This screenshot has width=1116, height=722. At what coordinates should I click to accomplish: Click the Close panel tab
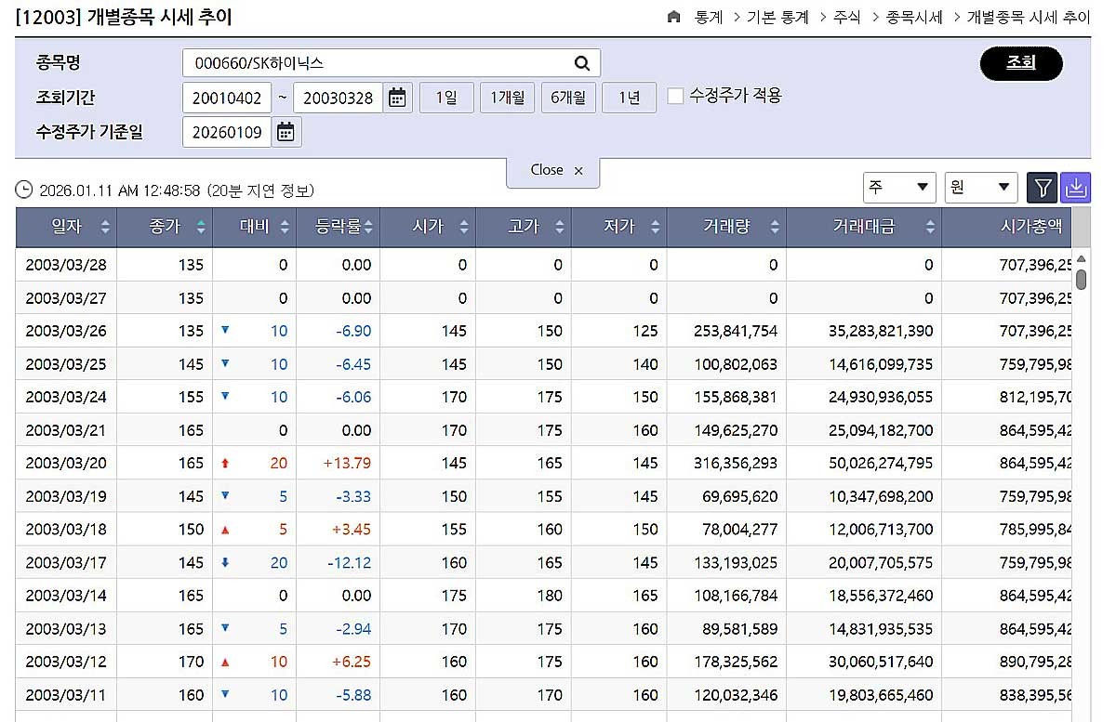point(553,171)
